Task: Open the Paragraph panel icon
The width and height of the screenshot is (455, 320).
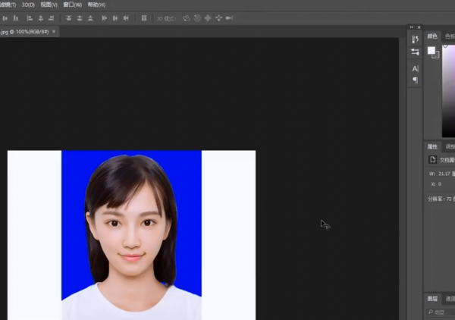Action: pos(415,80)
